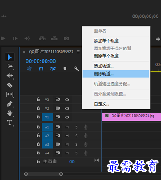Select the Ripple Edit tool
This screenshot has width=161, height=180.
click(10, 76)
